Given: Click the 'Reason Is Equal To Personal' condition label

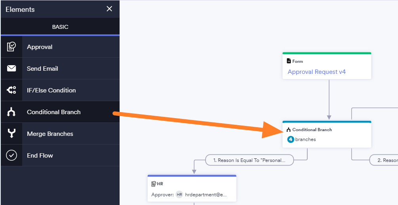Looking at the screenshot, I should (249, 160).
